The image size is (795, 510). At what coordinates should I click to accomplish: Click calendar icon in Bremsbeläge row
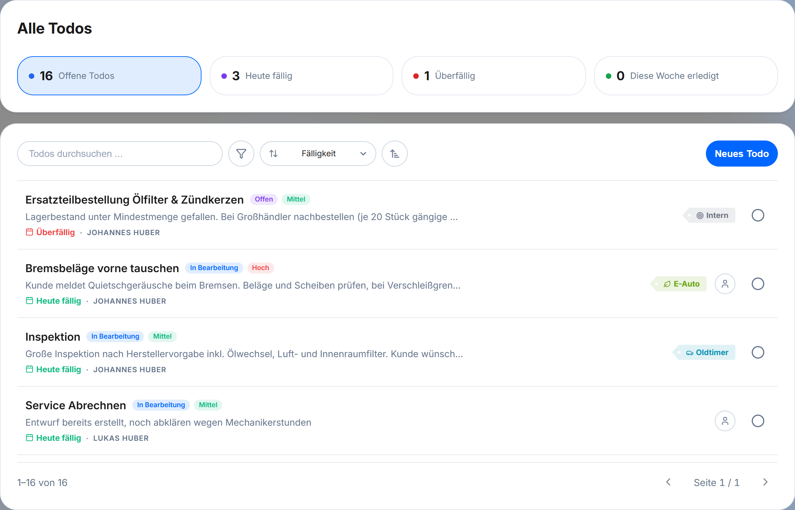[x=29, y=301]
